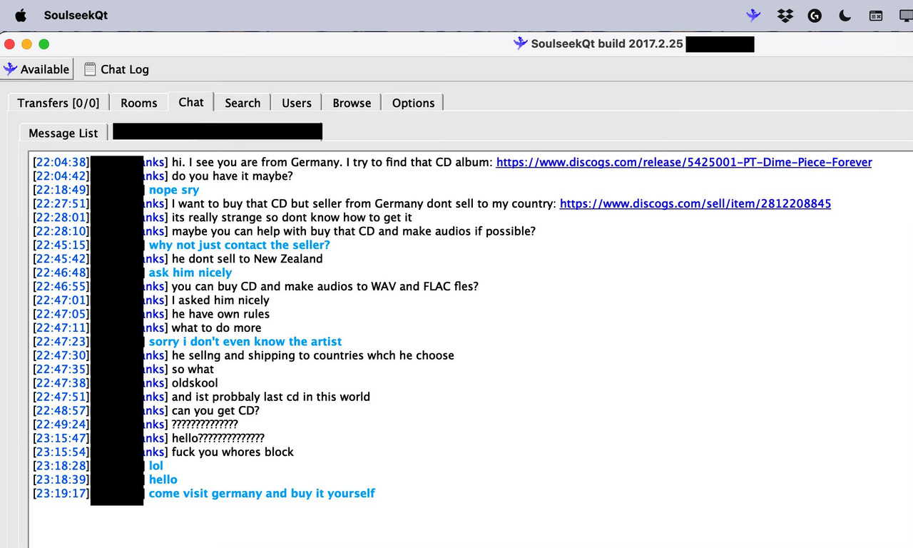Click the "he dont sell to New Zealand" message

(248, 258)
